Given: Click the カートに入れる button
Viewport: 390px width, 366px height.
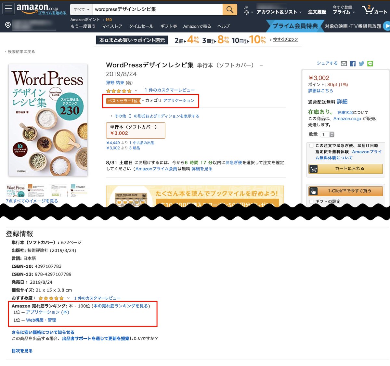Looking at the screenshot, I should click(346, 169).
